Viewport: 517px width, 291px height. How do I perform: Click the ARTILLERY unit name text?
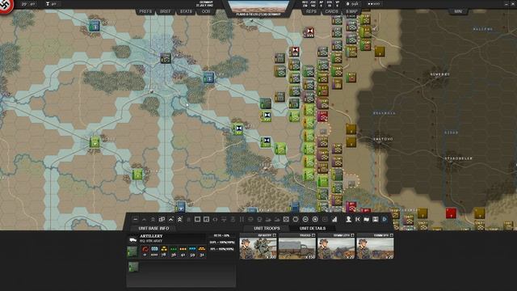coord(151,236)
